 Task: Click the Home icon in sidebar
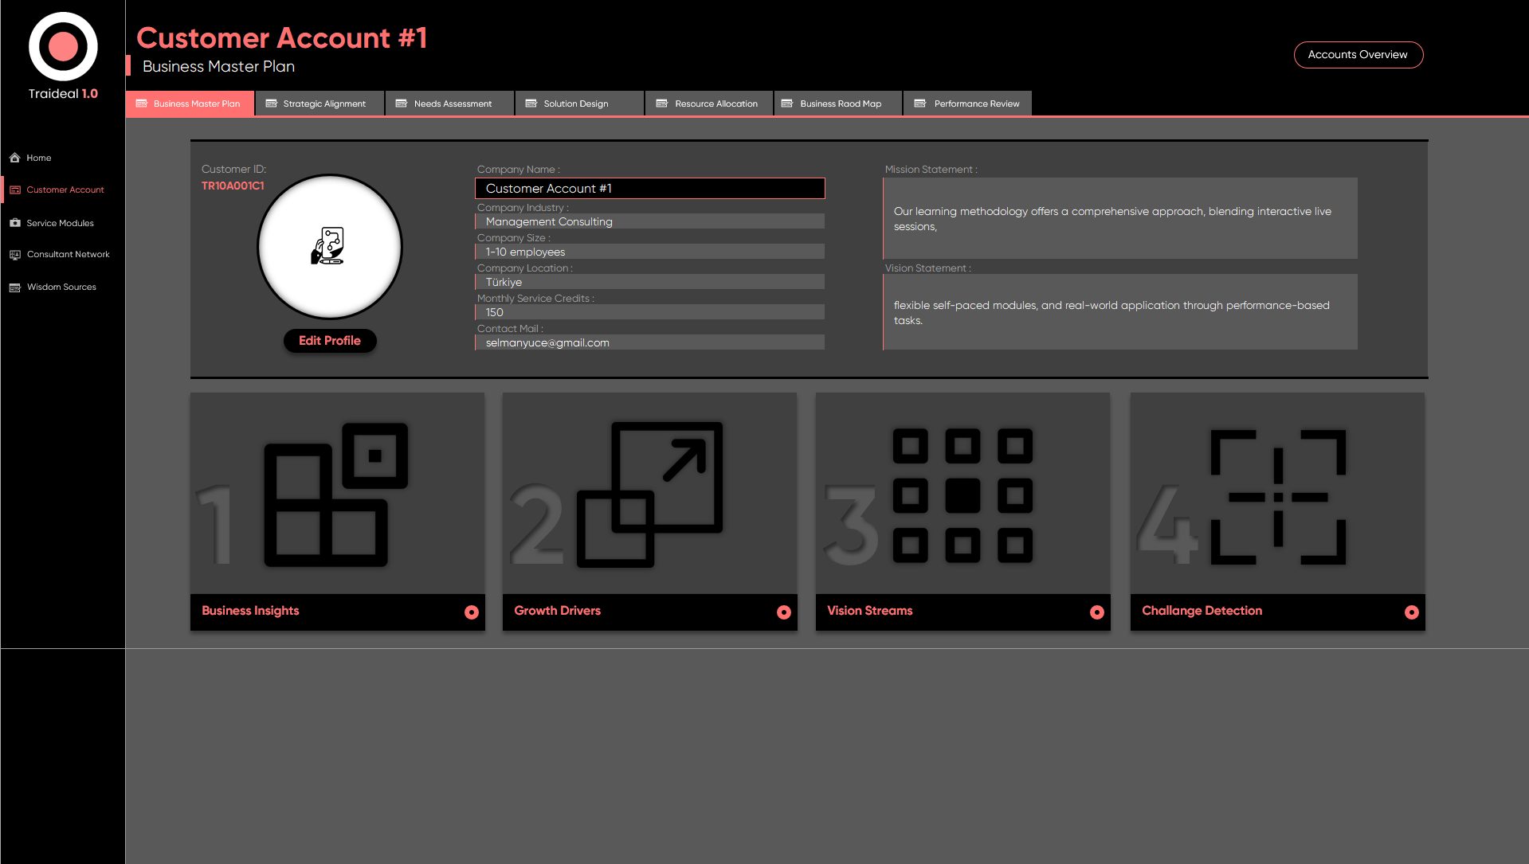pyautogui.click(x=15, y=158)
